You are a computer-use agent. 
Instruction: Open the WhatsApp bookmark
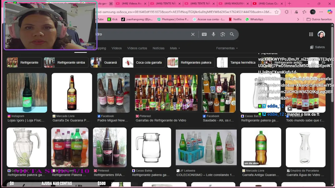click(254, 19)
